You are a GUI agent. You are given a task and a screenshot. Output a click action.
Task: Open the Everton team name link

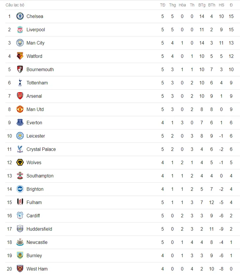coord(34,123)
